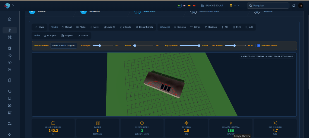Image resolution: width=309 pixels, height=138 pixels.
Task: Toggle Retrato panel orientation
Action: pos(125,27)
